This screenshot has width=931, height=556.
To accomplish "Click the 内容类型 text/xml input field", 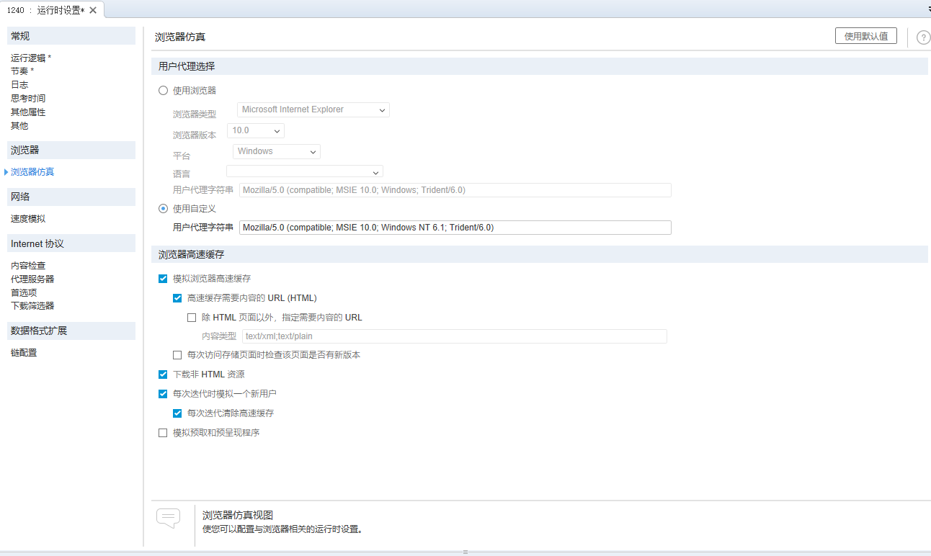I will 455,336.
